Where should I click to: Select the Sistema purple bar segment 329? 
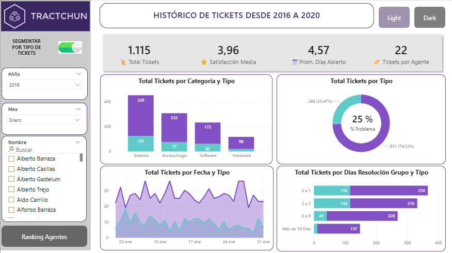[x=141, y=116]
